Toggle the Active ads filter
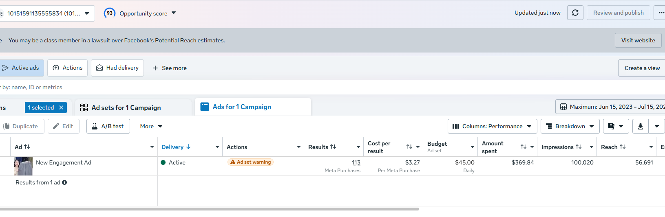Image resolution: width=665 pixels, height=217 pixels. point(21,68)
